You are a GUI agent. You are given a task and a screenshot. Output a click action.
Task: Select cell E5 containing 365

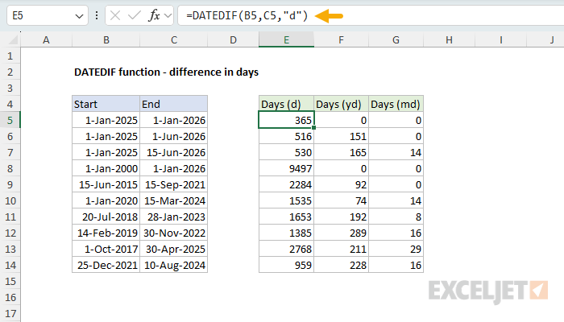click(x=286, y=120)
